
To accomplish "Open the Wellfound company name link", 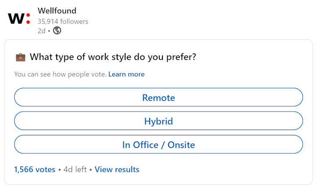I will [x=57, y=11].
